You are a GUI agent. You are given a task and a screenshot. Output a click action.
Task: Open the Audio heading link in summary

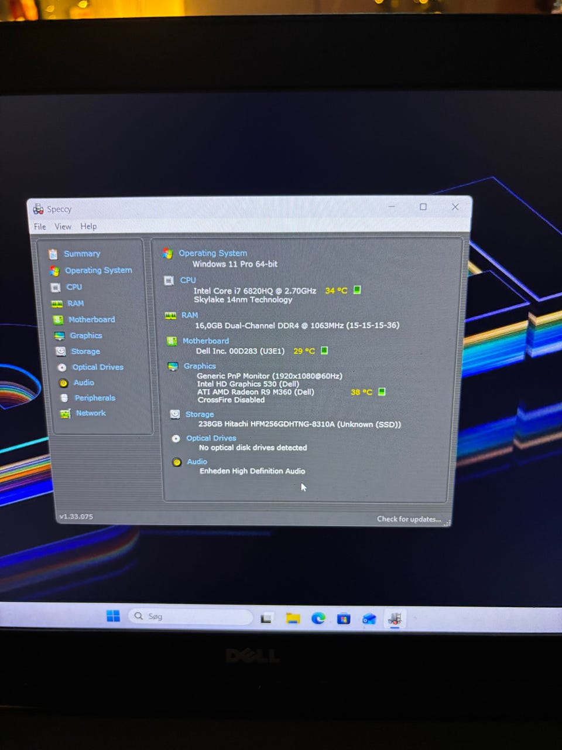coord(197,462)
